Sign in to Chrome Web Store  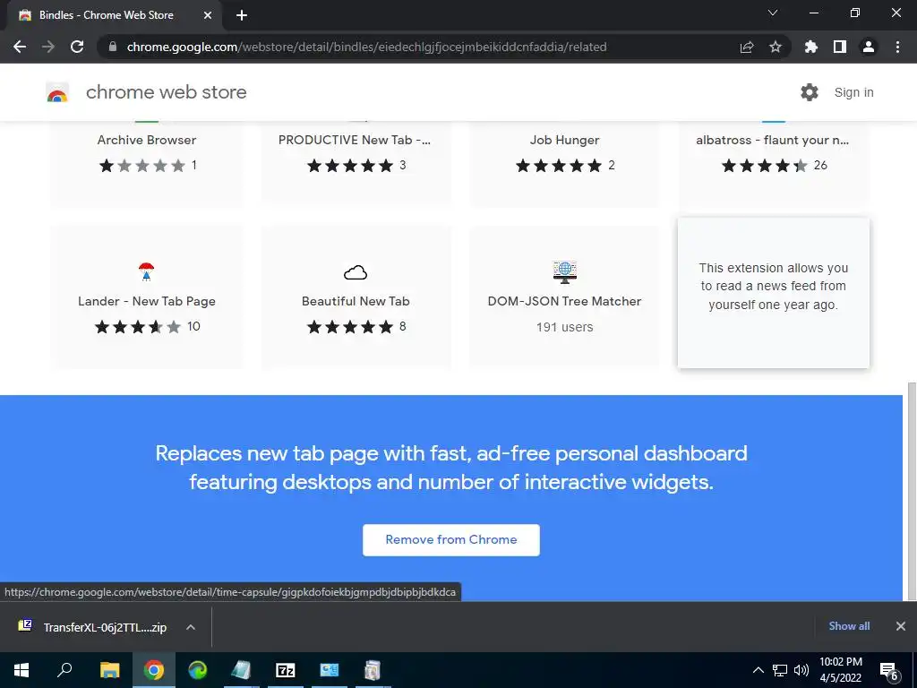coord(853,92)
